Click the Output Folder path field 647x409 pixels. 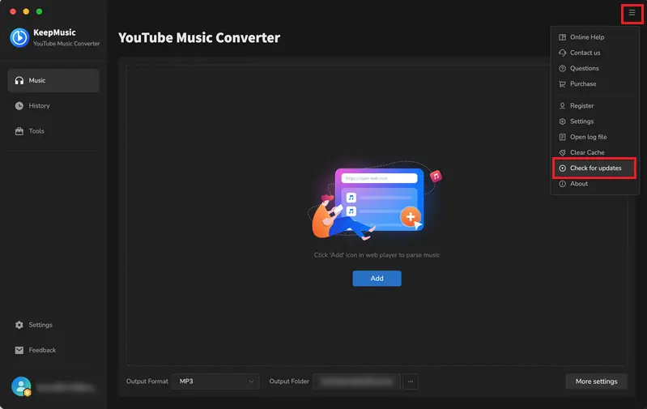pyautogui.click(x=356, y=381)
